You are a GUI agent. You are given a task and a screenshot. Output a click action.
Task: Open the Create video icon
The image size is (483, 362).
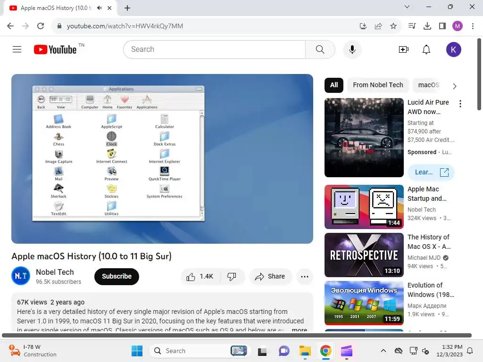[x=403, y=49]
